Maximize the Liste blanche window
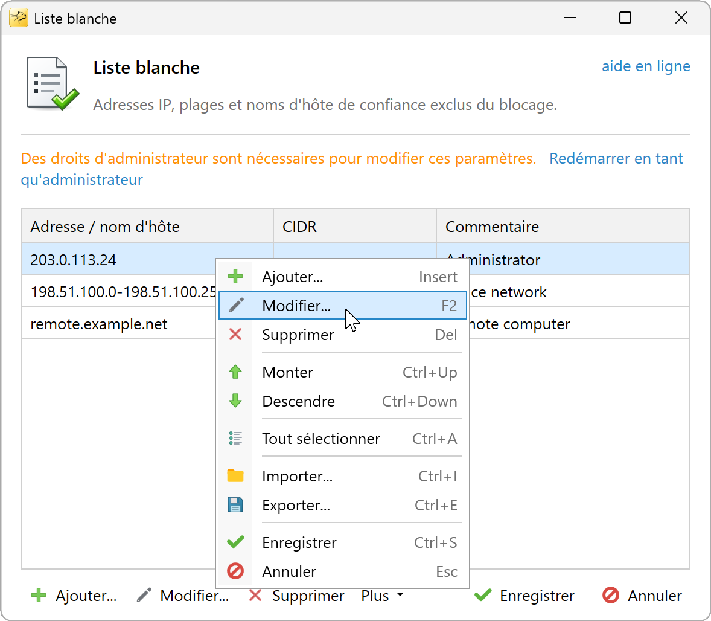Screen dimensions: 711x621 coord(625,18)
